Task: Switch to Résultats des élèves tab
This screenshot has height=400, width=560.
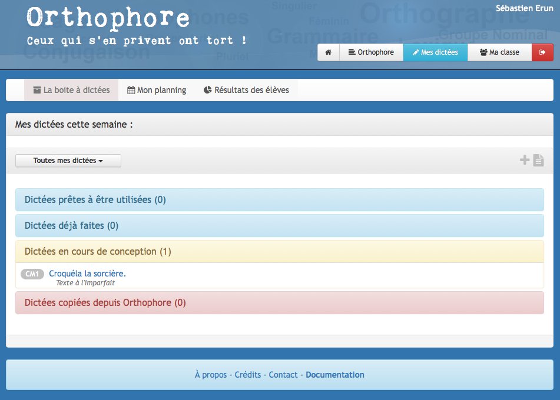Action: (x=246, y=90)
